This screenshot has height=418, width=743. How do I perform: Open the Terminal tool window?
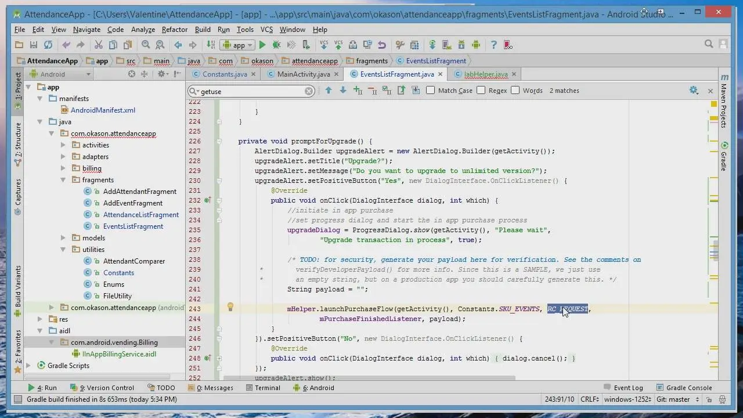262,388
